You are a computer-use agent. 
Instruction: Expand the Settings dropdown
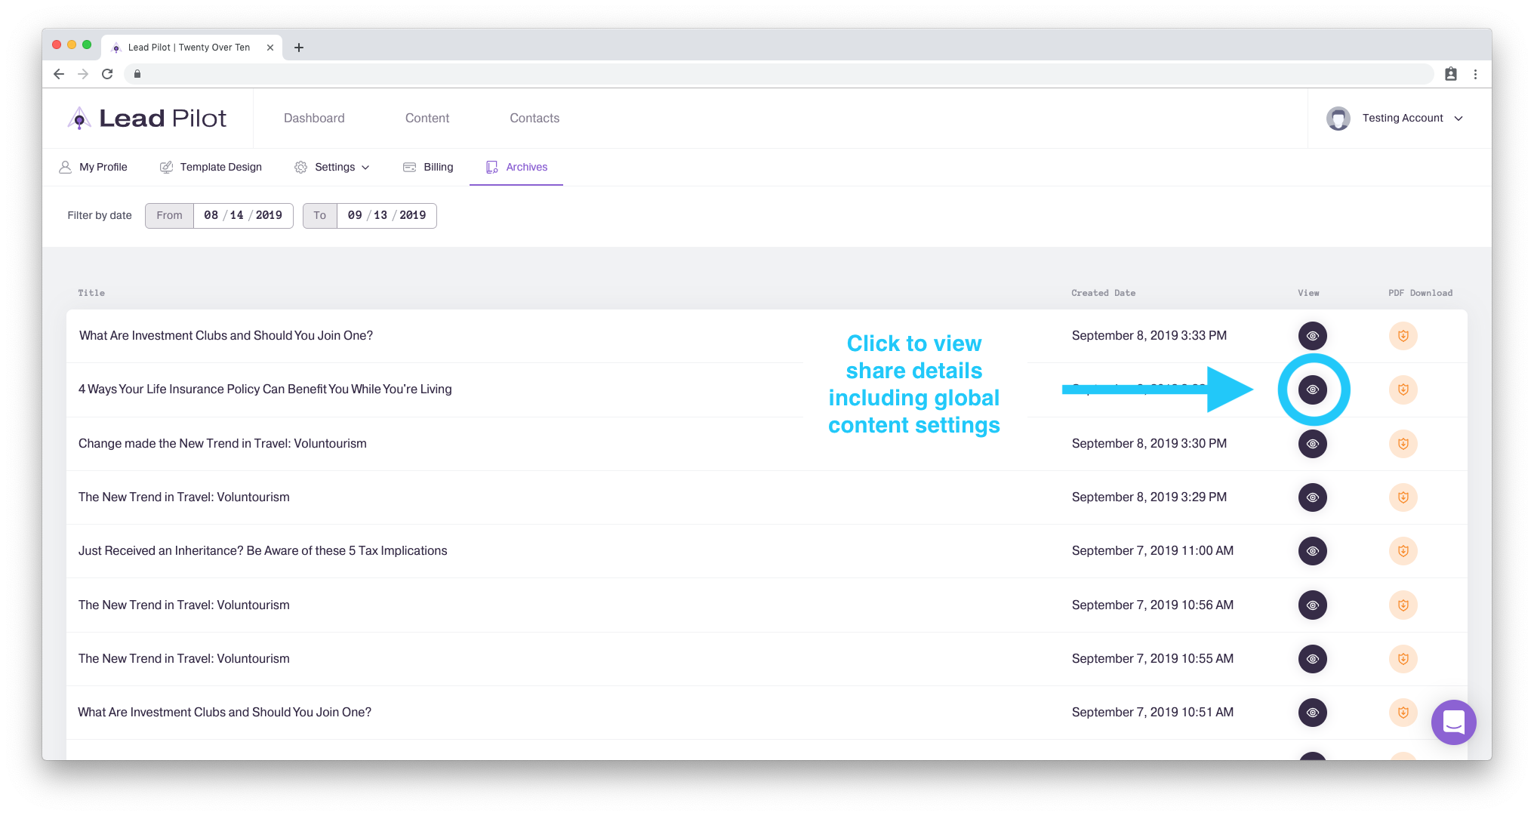tap(332, 167)
